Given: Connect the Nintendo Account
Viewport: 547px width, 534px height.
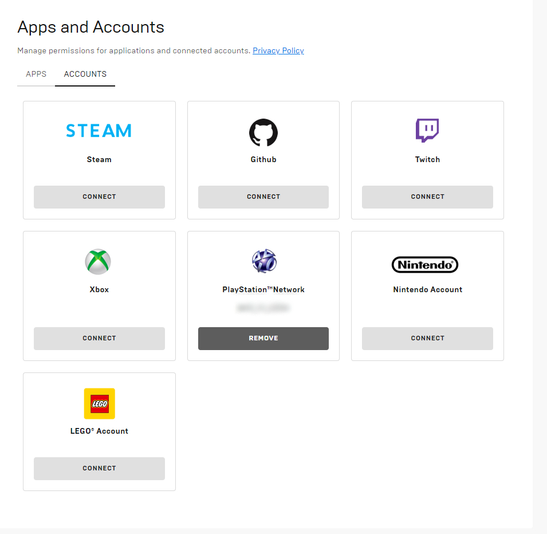Looking at the screenshot, I should coord(427,339).
